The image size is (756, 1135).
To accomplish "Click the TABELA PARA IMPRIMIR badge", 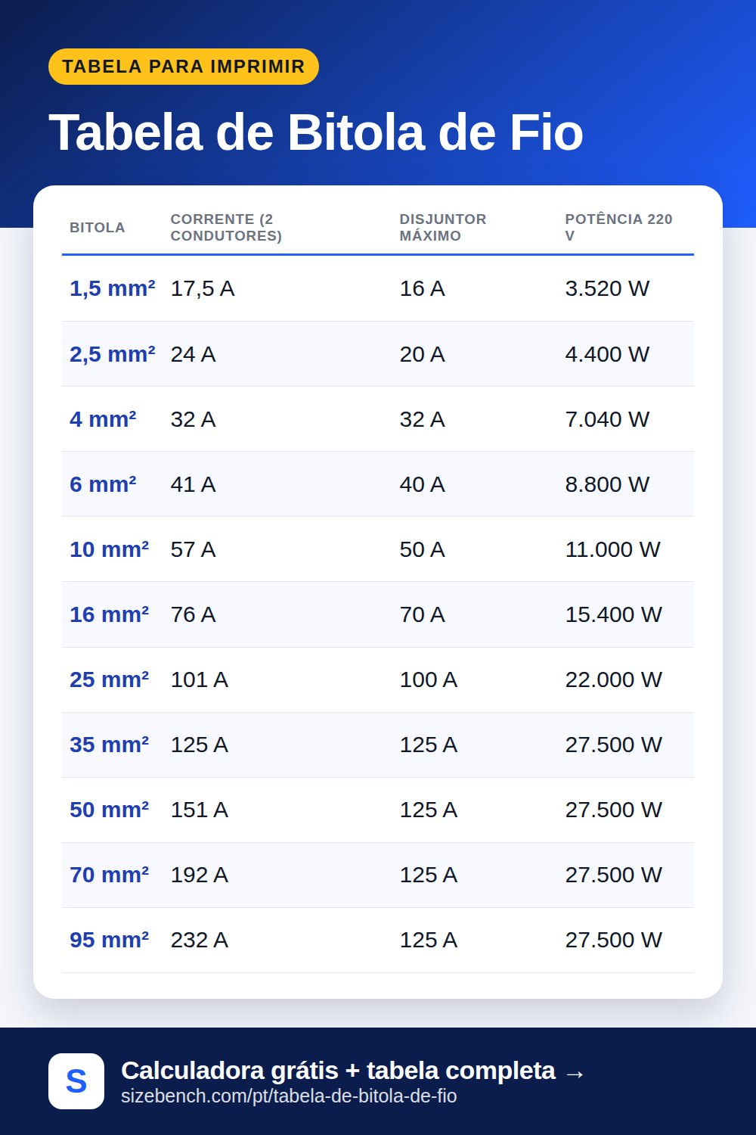I will pos(184,67).
